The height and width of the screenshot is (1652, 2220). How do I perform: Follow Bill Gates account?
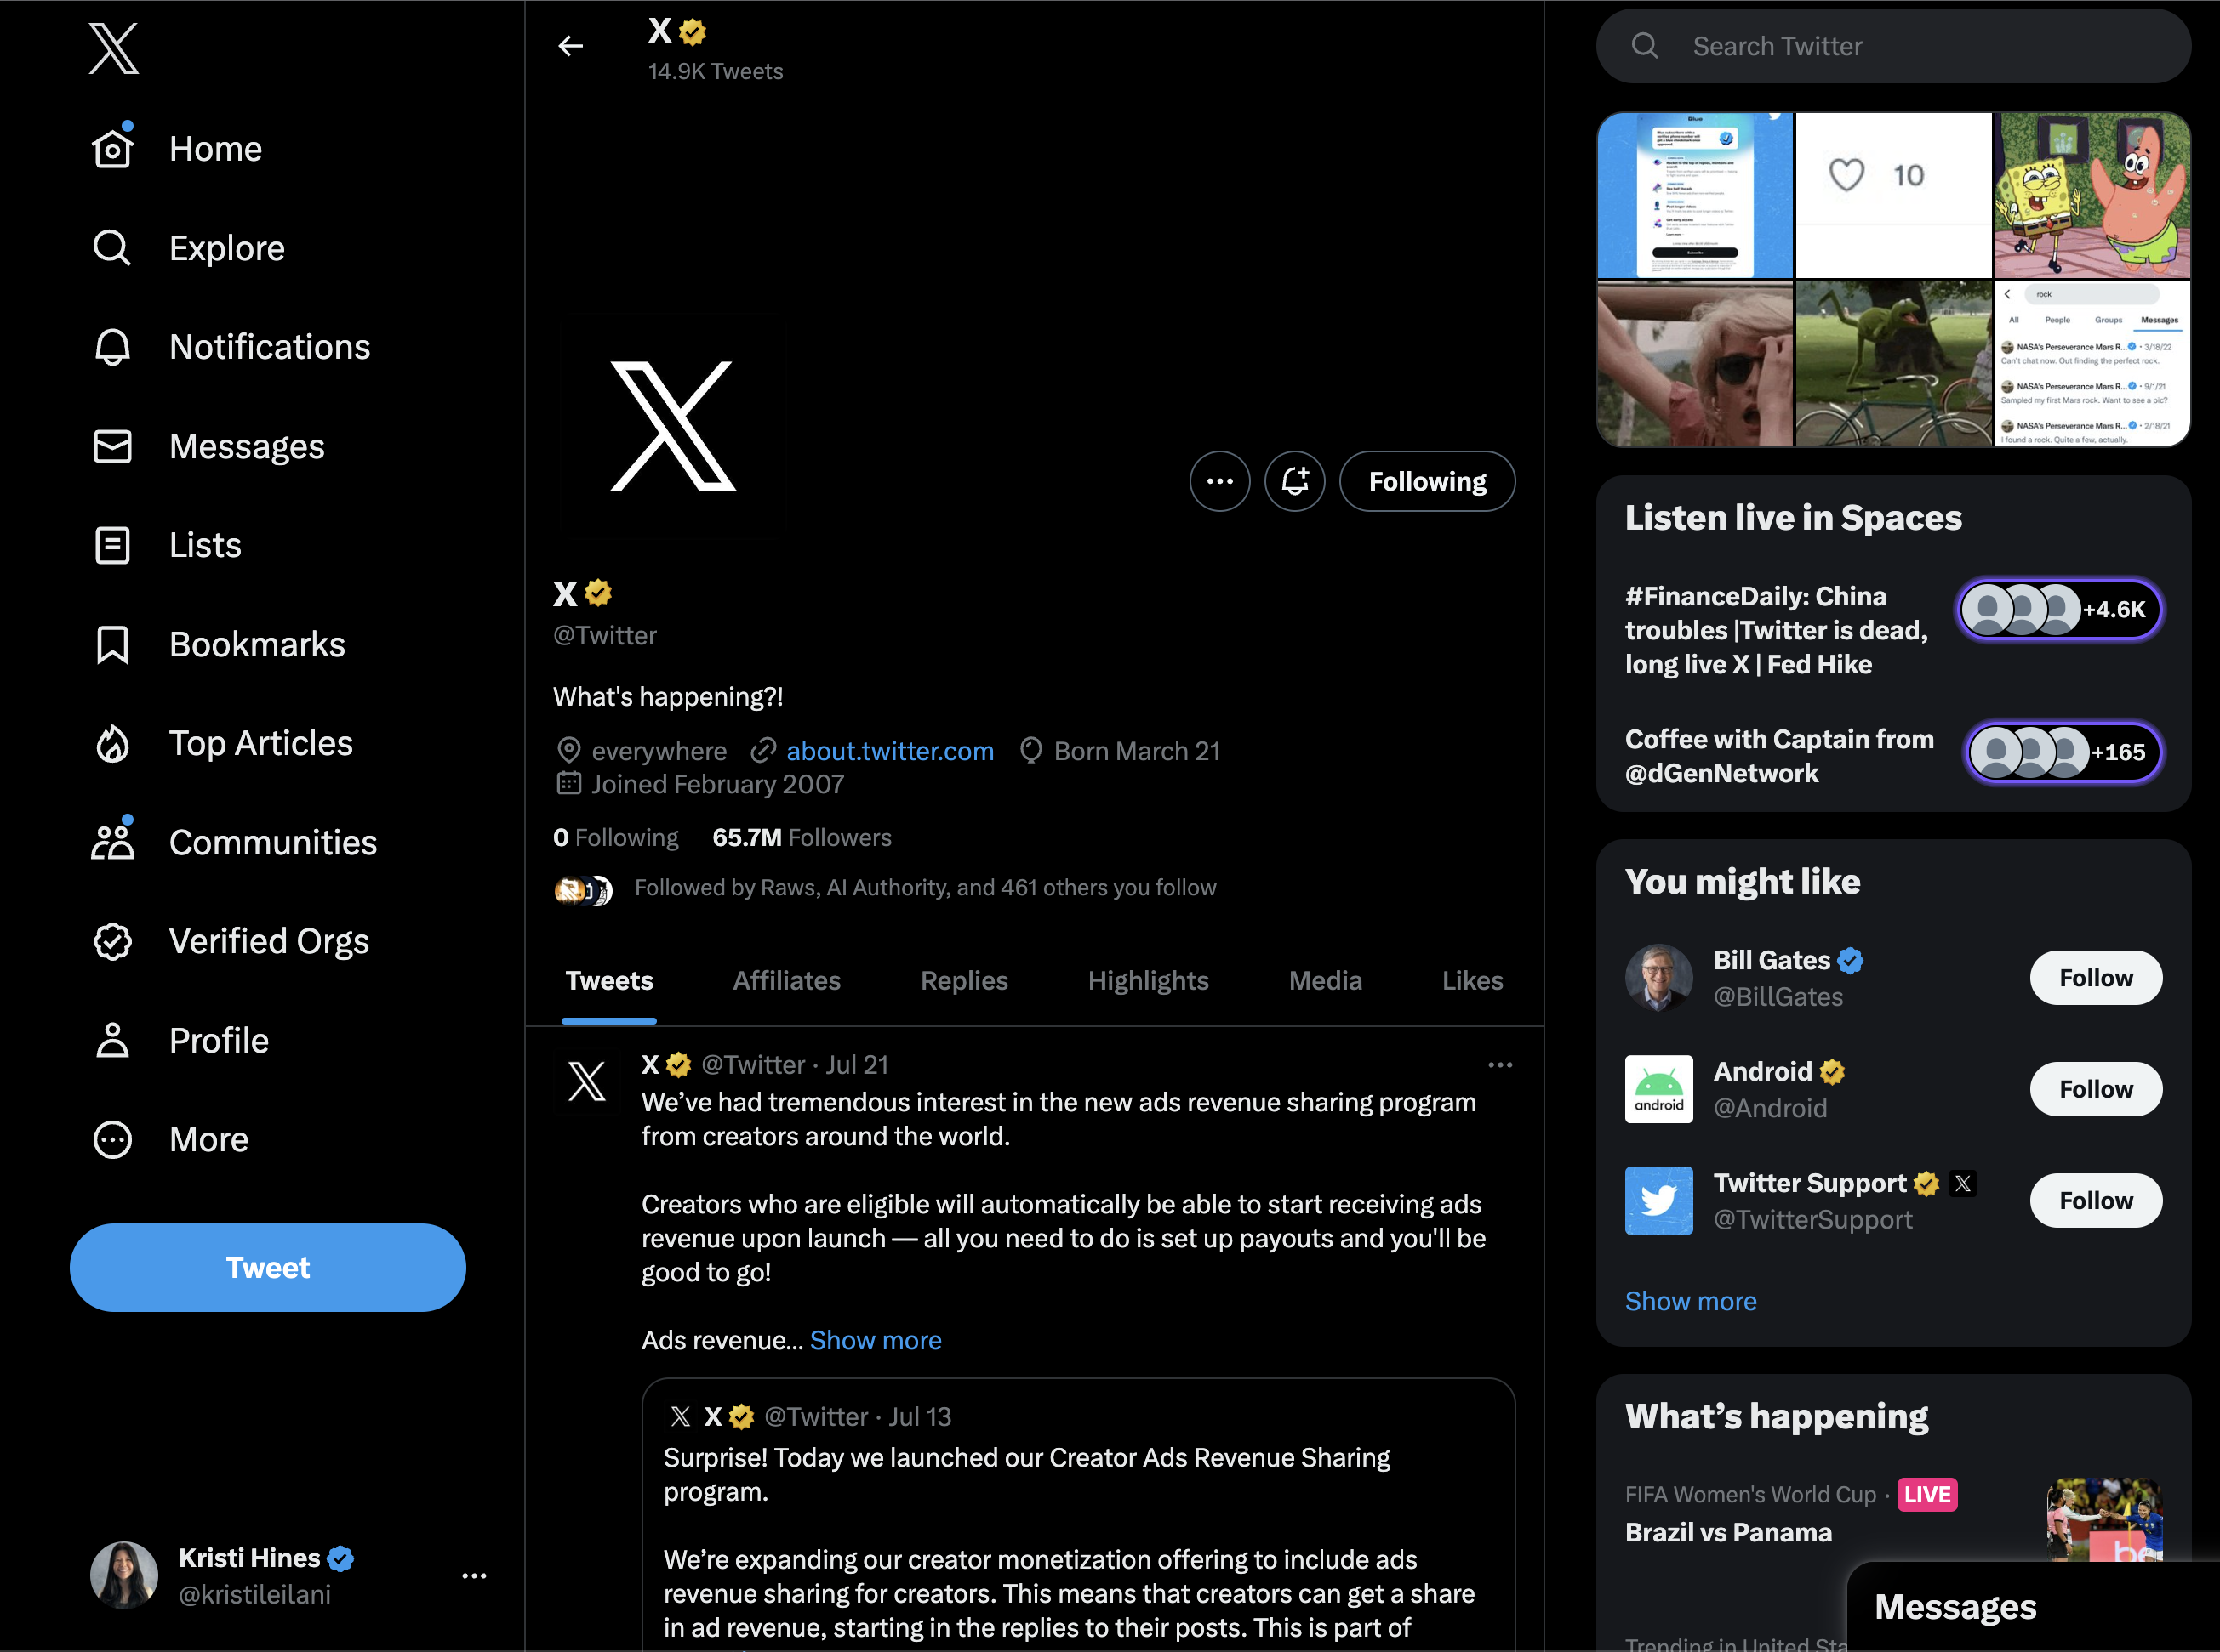pos(2092,977)
